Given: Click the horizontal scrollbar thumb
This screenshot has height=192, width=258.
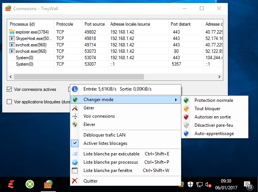Looking at the screenshot, I should [79, 77].
